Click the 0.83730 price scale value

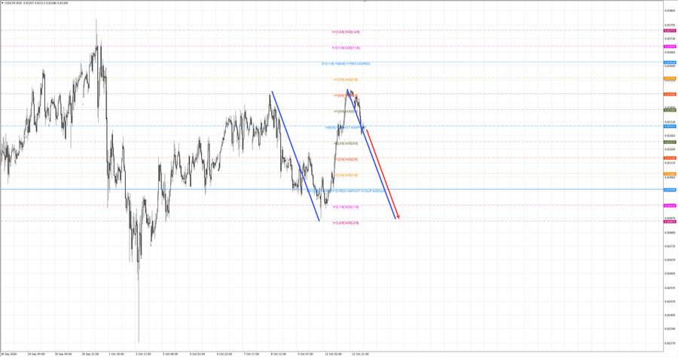click(x=670, y=38)
